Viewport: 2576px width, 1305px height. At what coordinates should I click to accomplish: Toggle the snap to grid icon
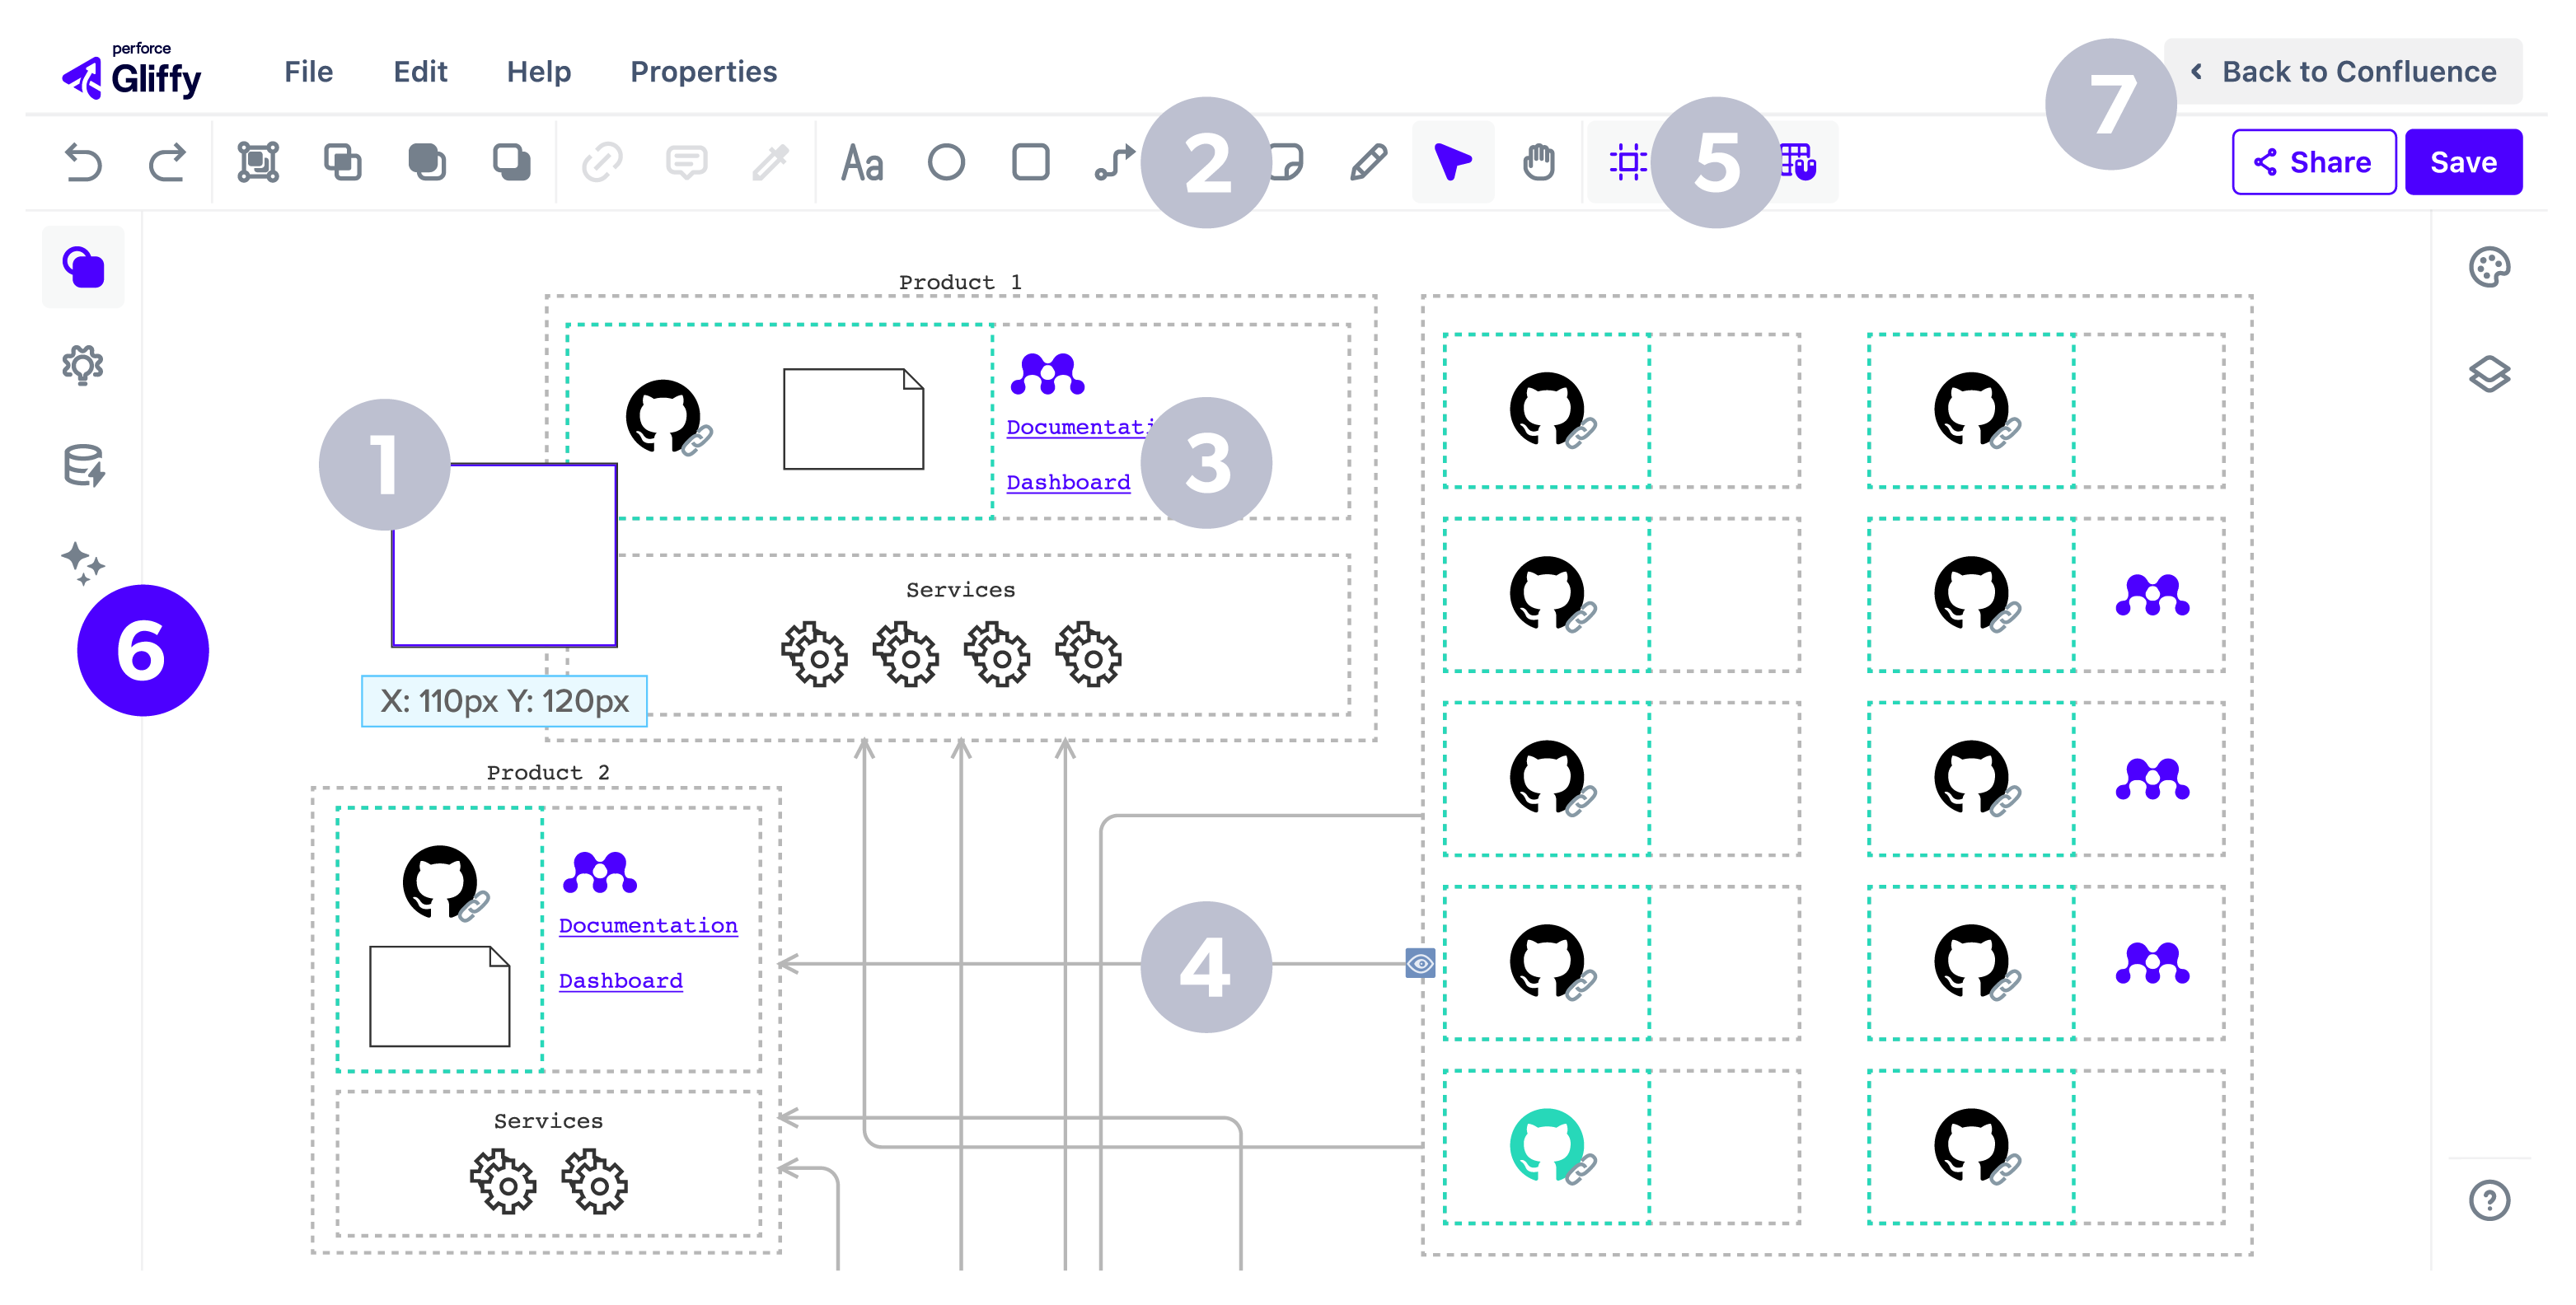(x=1799, y=162)
